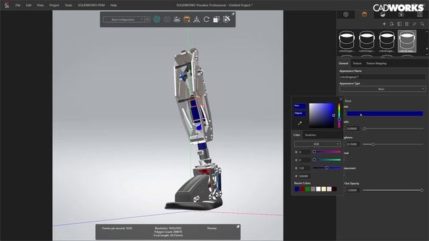Open the View menu

pos(40,5)
